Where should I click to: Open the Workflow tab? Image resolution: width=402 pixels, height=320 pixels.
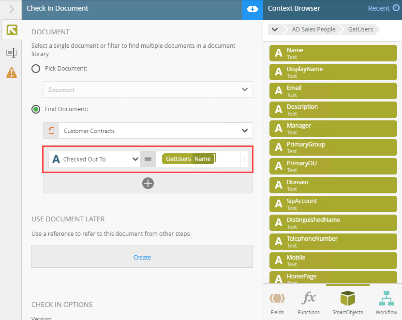click(386, 302)
